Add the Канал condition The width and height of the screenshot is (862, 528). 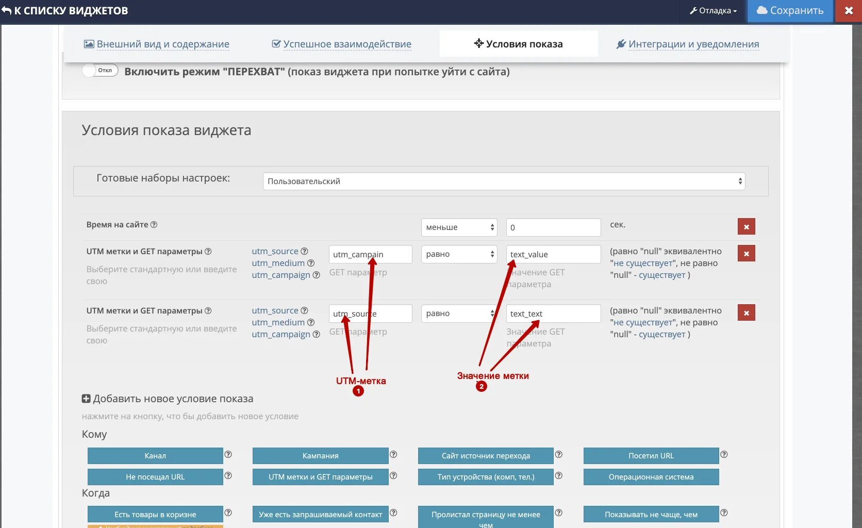click(x=155, y=456)
